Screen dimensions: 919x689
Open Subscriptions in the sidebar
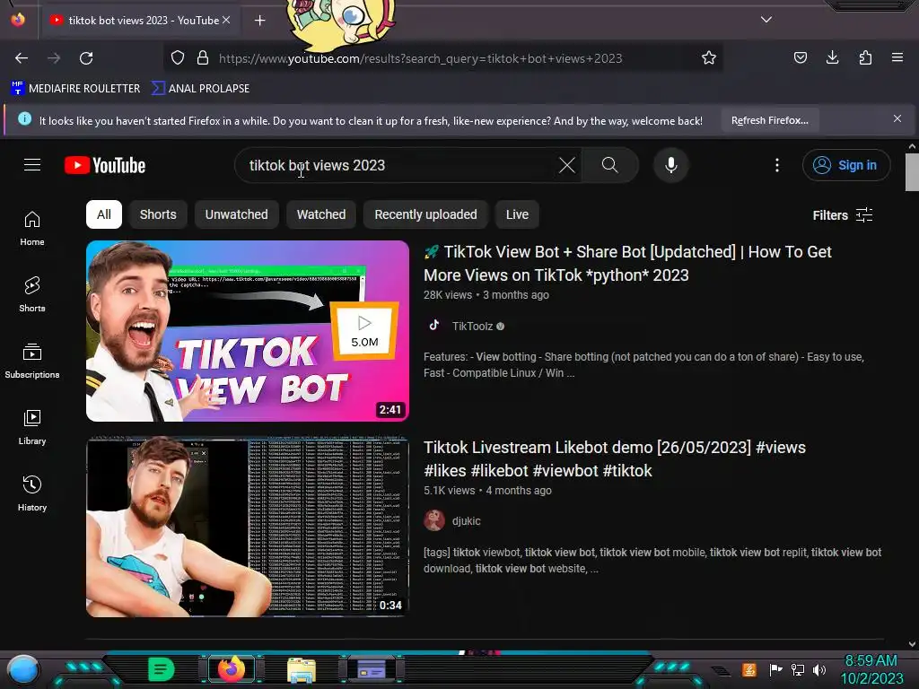point(32,361)
